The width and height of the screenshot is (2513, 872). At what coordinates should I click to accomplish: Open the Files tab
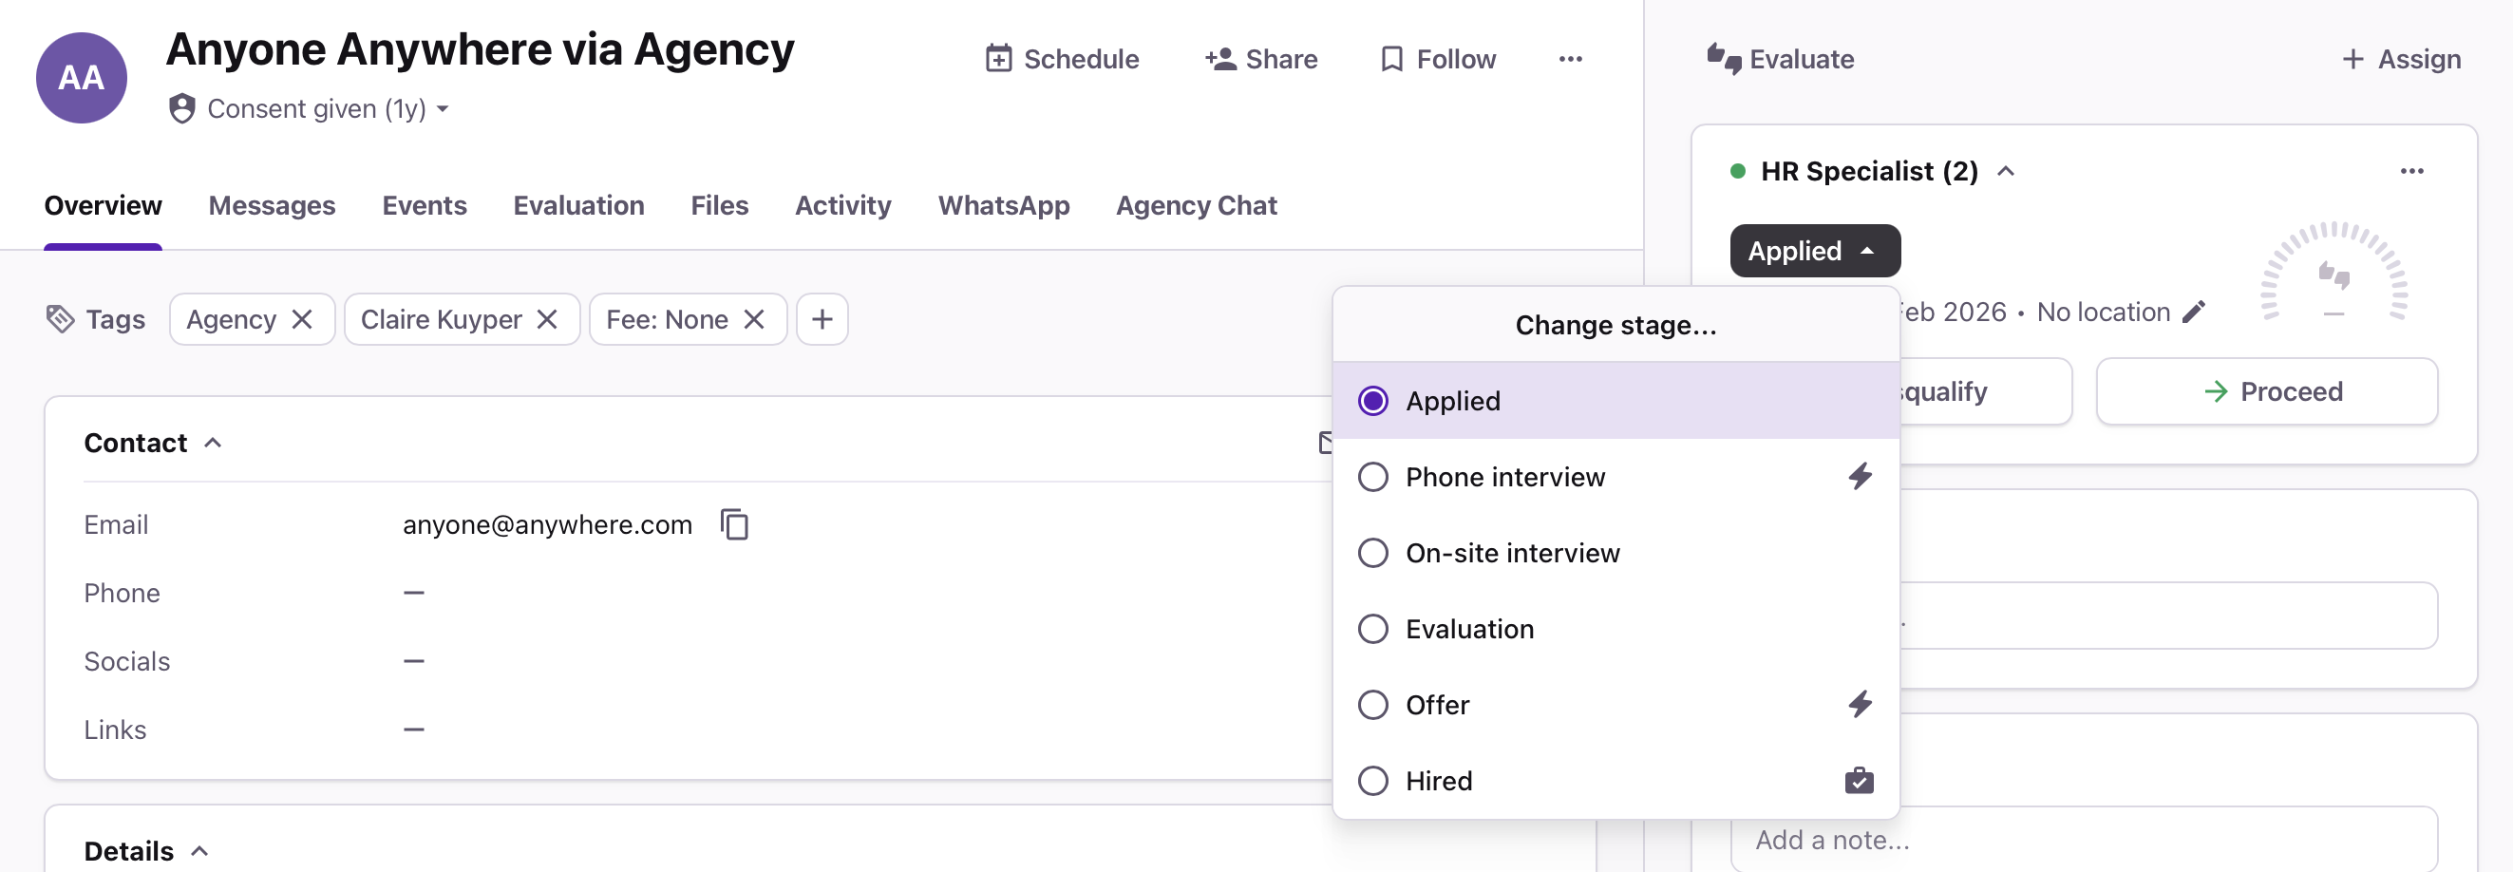pos(720,206)
